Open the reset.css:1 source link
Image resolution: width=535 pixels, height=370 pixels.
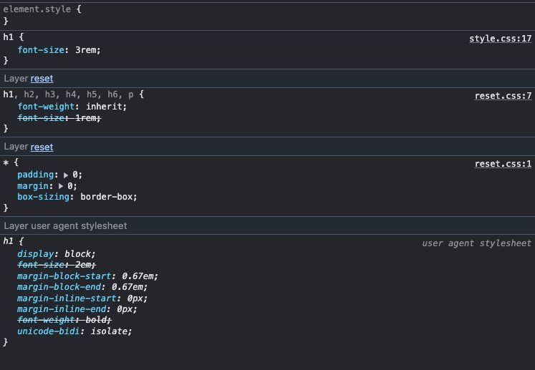(503, 164)
